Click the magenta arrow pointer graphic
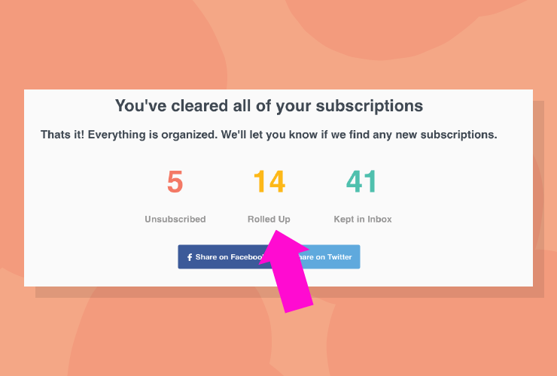The width and height of the screenshot is (557, 376). [286, 271]
